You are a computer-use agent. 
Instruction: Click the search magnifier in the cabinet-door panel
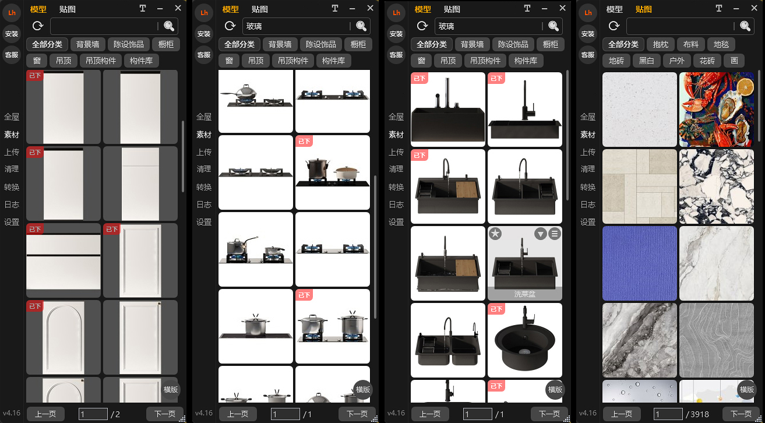pyautogui.click(x=169, y=26)
